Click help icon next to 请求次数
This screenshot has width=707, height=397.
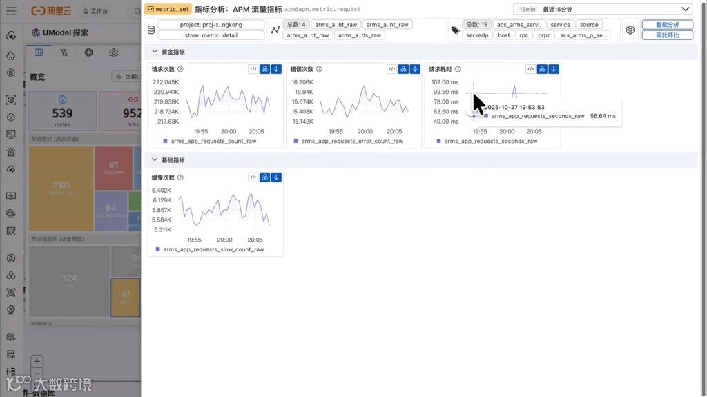180,69
